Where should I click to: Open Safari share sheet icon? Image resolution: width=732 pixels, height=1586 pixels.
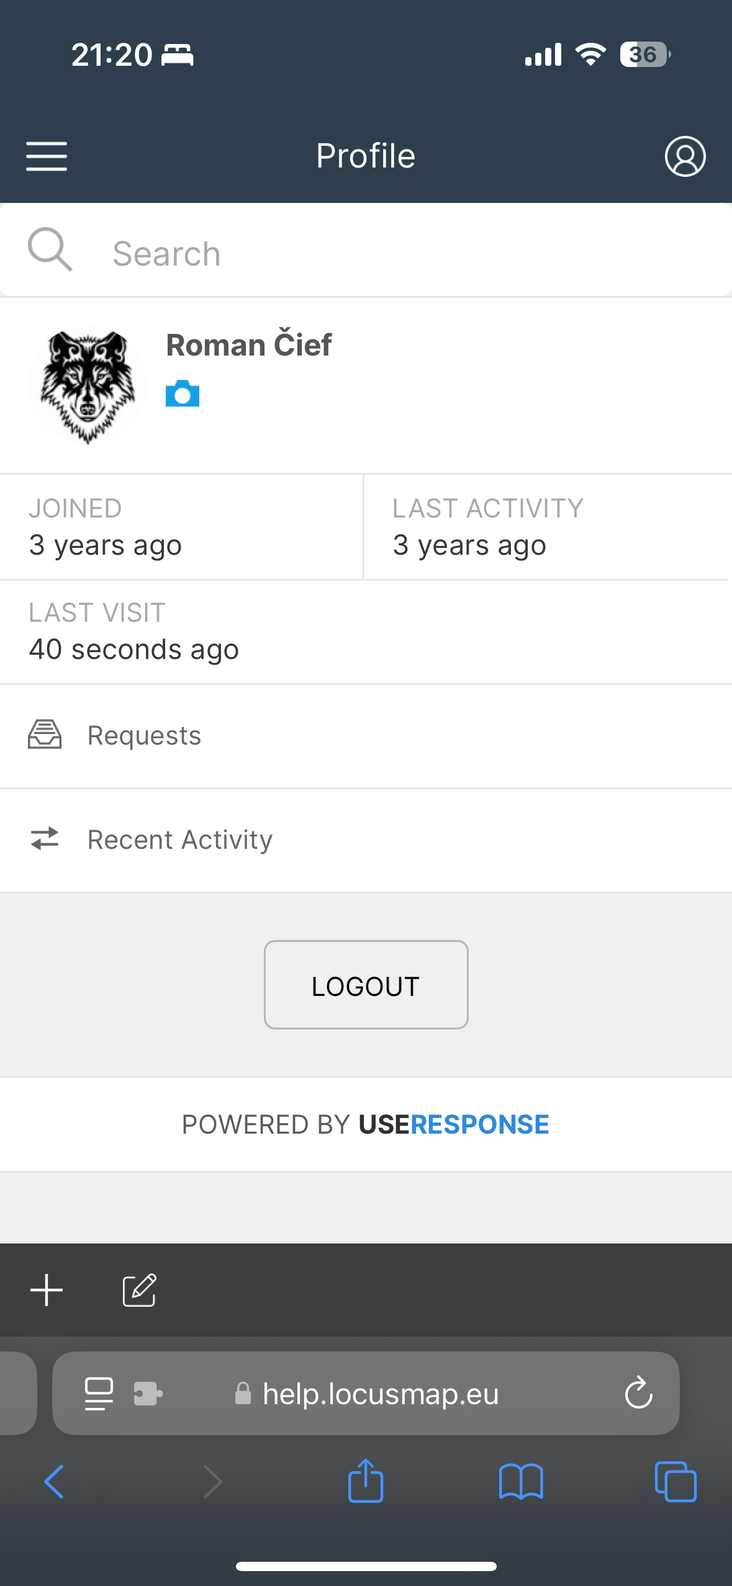366,1482
